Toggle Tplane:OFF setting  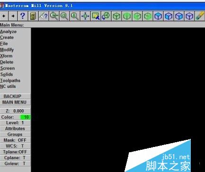(15, 152)
